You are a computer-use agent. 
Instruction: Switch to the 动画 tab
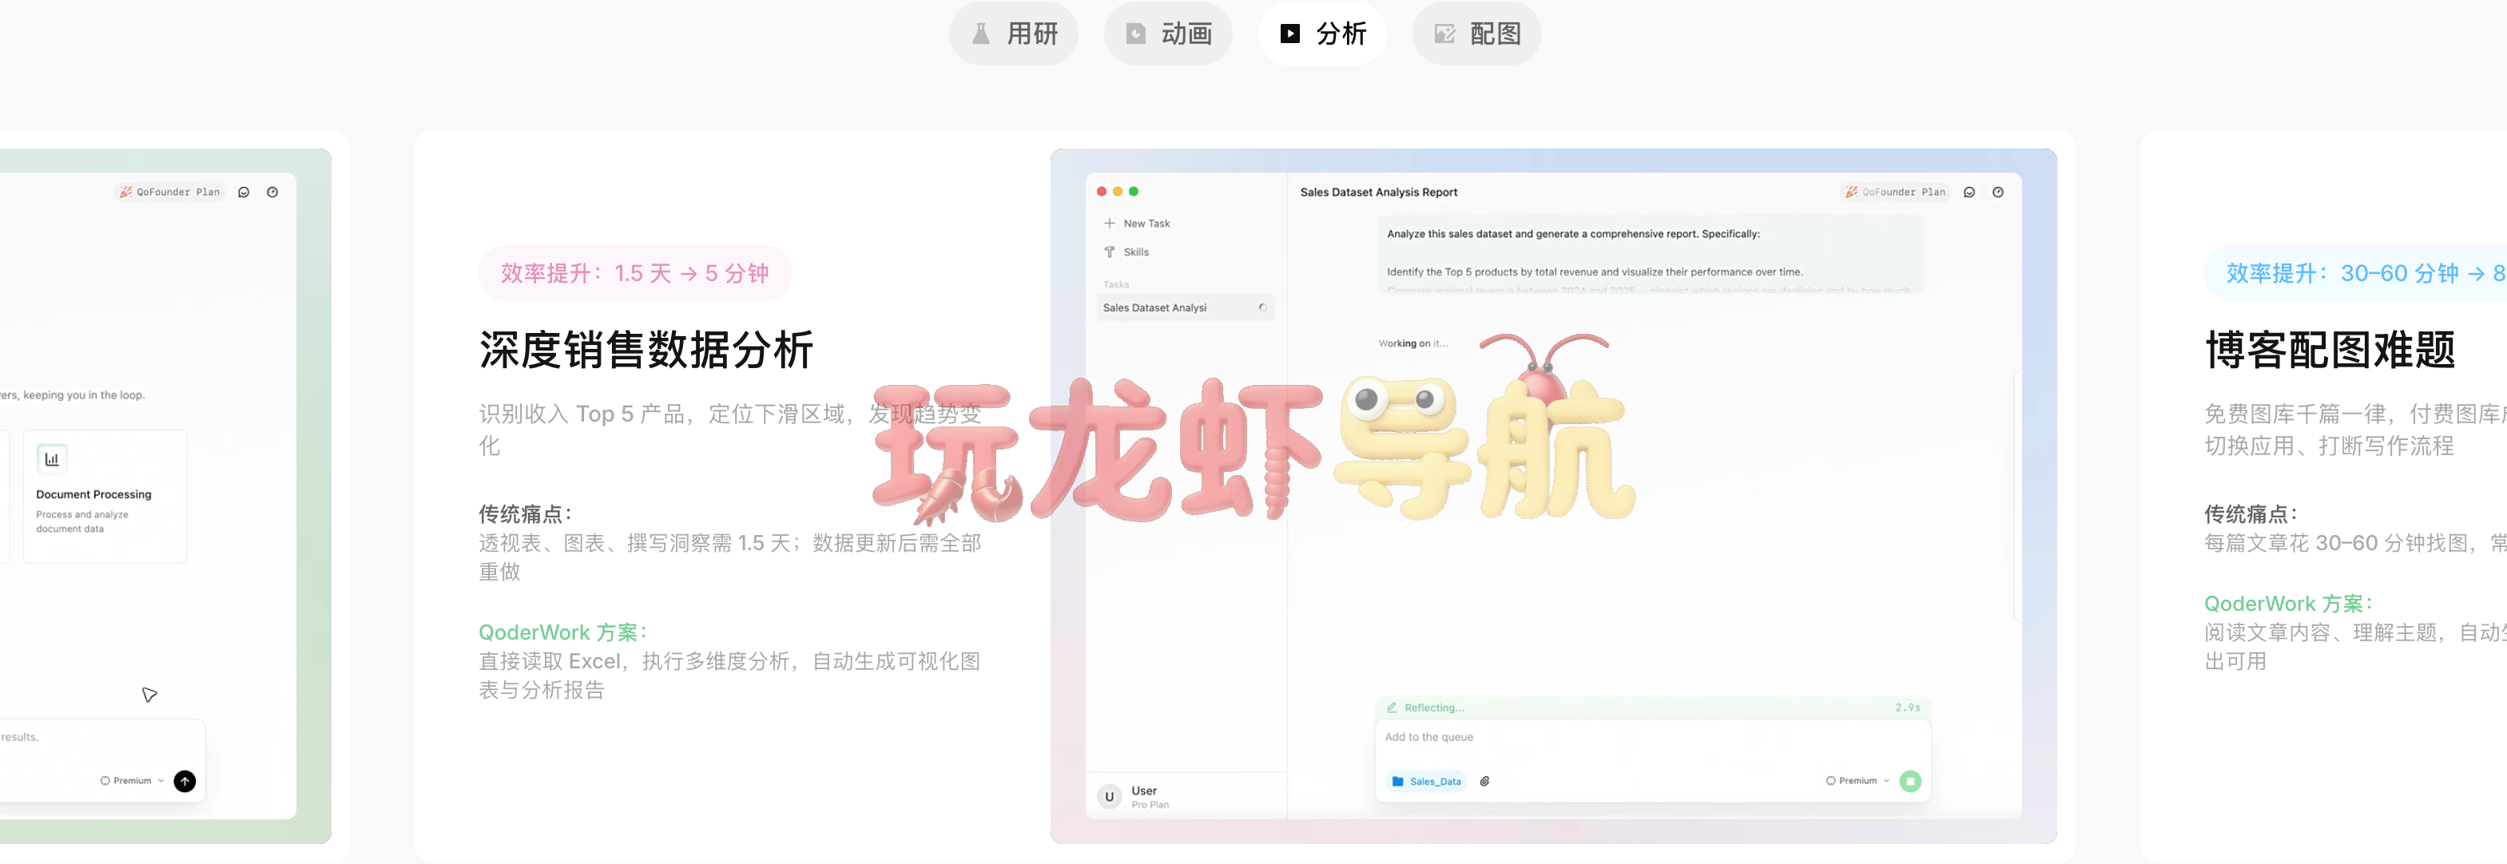(x=1167, y=34)
